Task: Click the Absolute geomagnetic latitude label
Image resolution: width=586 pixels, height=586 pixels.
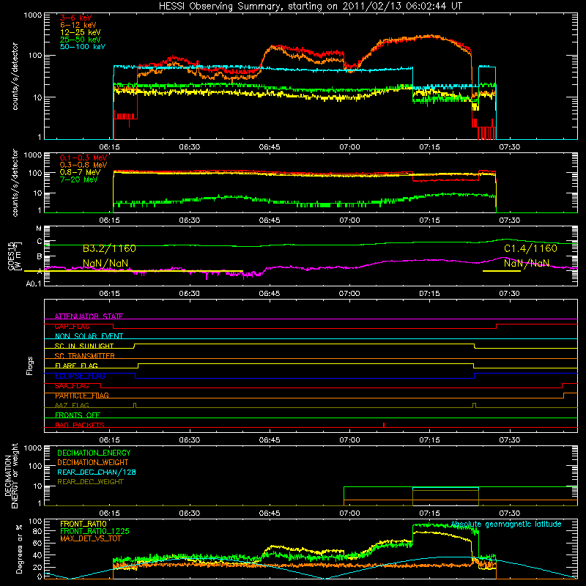Action: tap(506, 524)
